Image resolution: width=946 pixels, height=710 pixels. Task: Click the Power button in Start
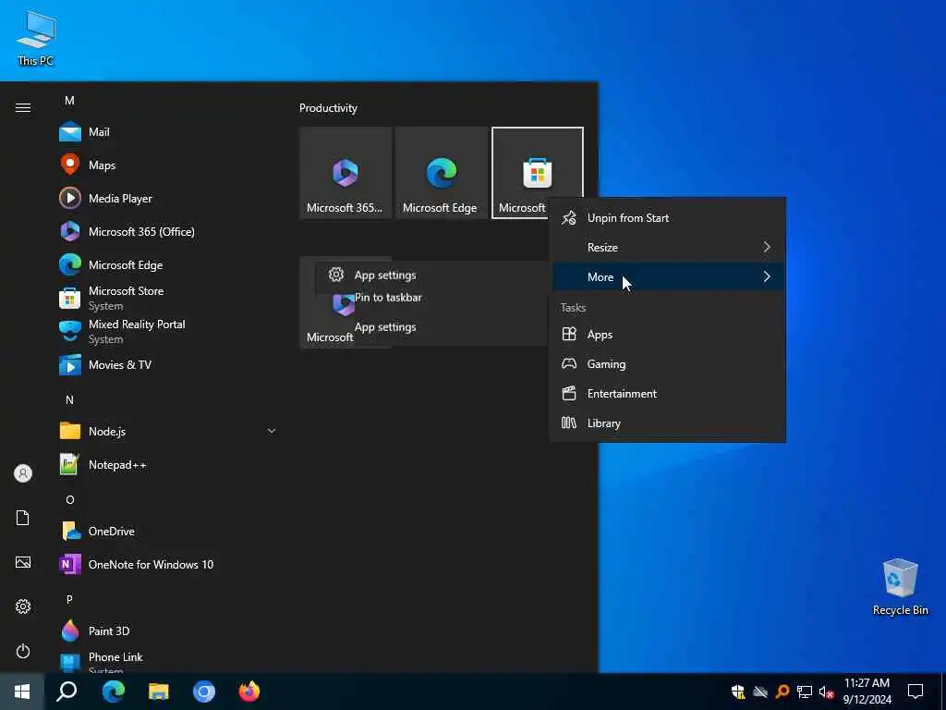23,651
